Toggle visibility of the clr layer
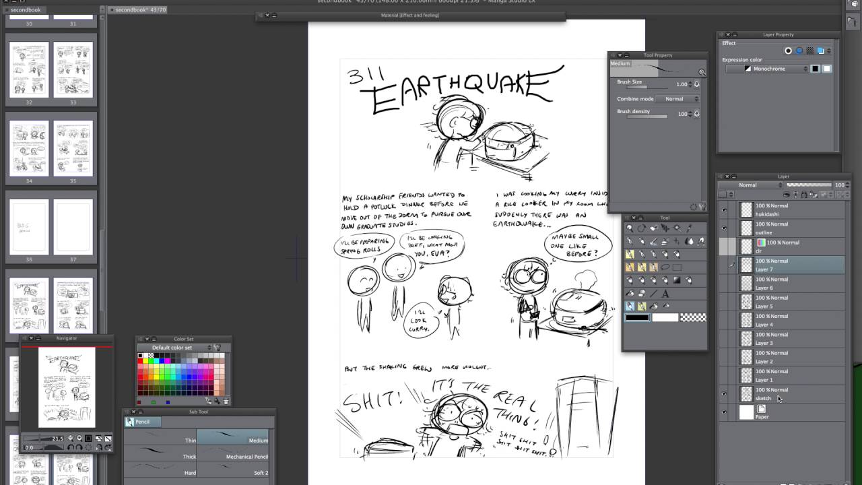The width and height of the screenshot is (862, 485). coord(724,247)
